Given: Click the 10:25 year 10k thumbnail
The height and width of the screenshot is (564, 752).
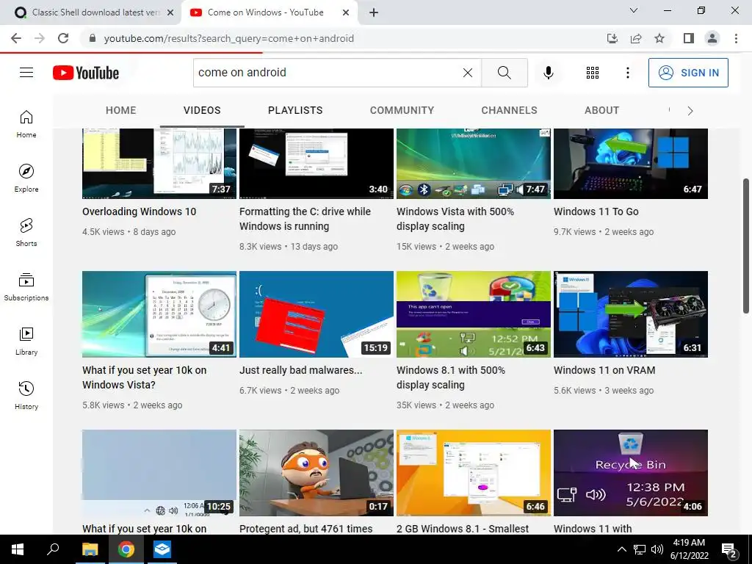Looking at the screenshot, I should (x=159, y=473).
